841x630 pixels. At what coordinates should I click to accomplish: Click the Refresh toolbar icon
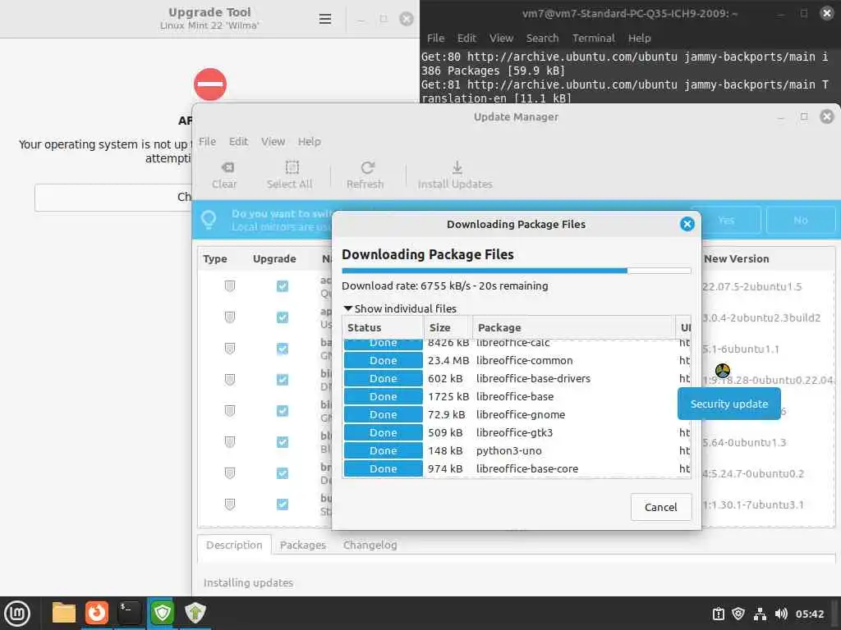pos(367,167)
